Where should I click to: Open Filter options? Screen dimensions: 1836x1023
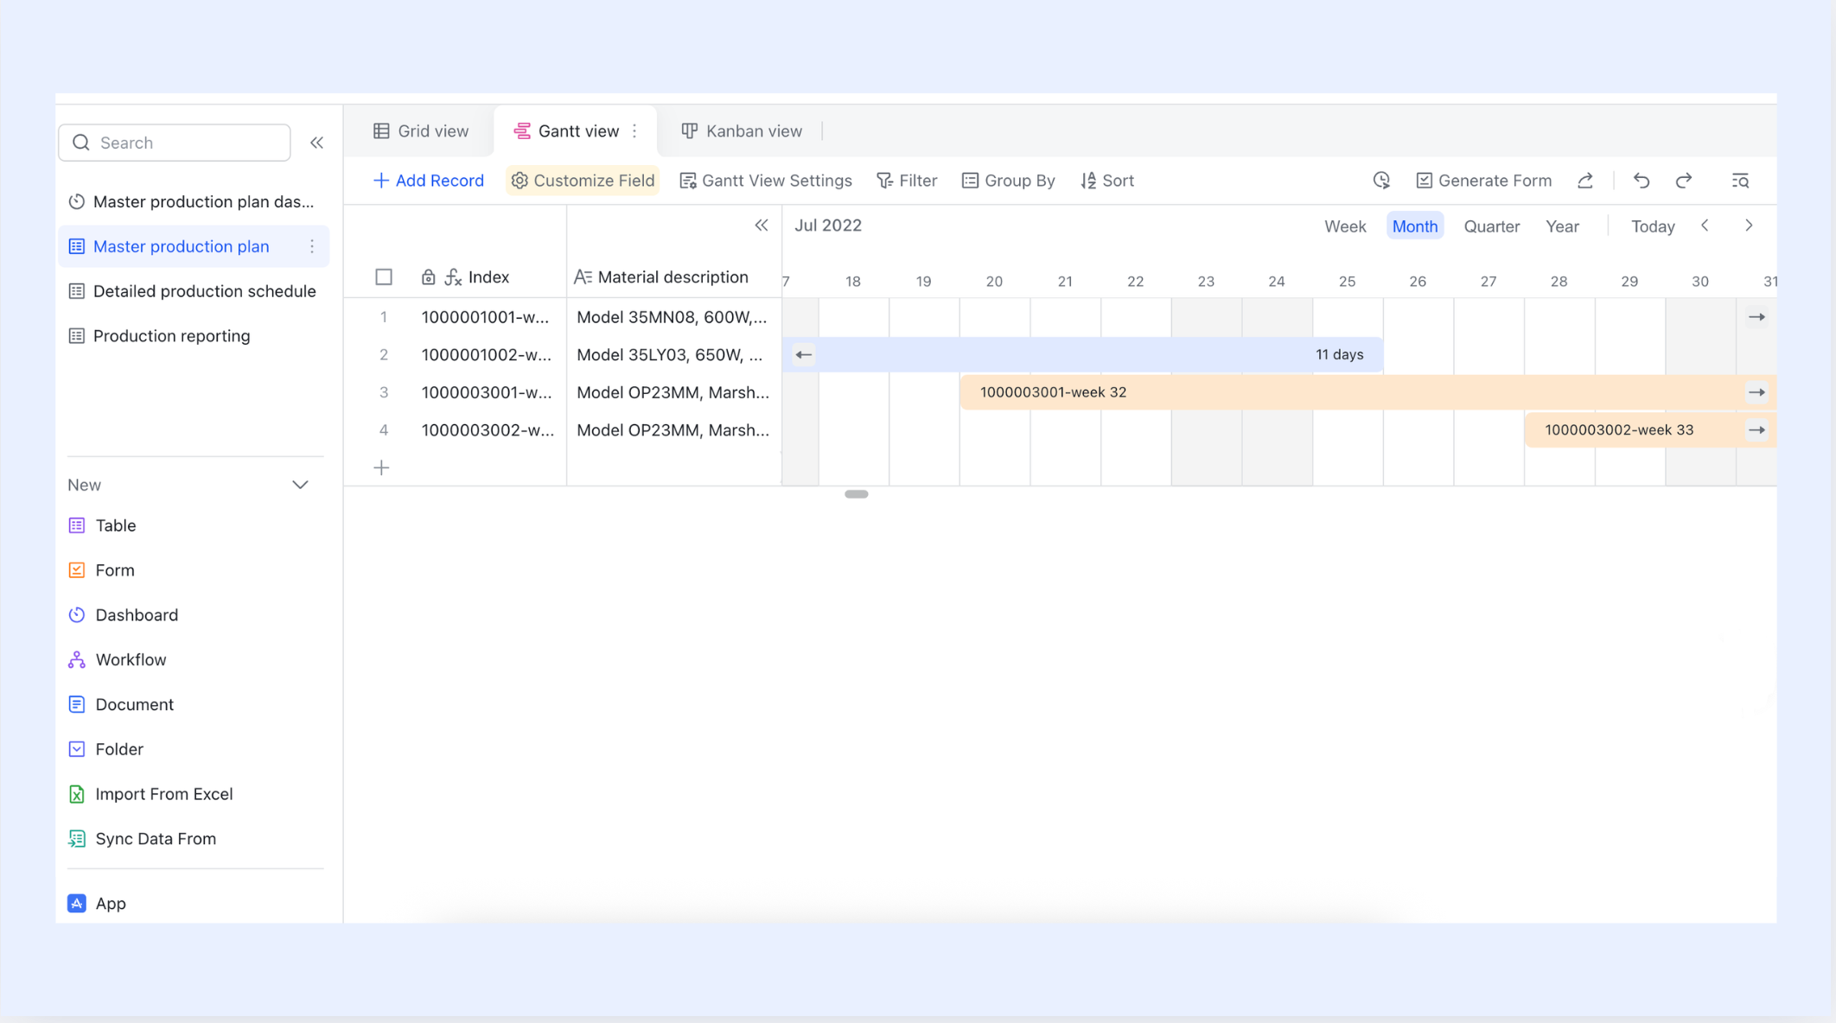(906, 181)
